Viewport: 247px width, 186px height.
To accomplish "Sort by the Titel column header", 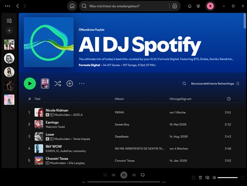I will (37, 99).
